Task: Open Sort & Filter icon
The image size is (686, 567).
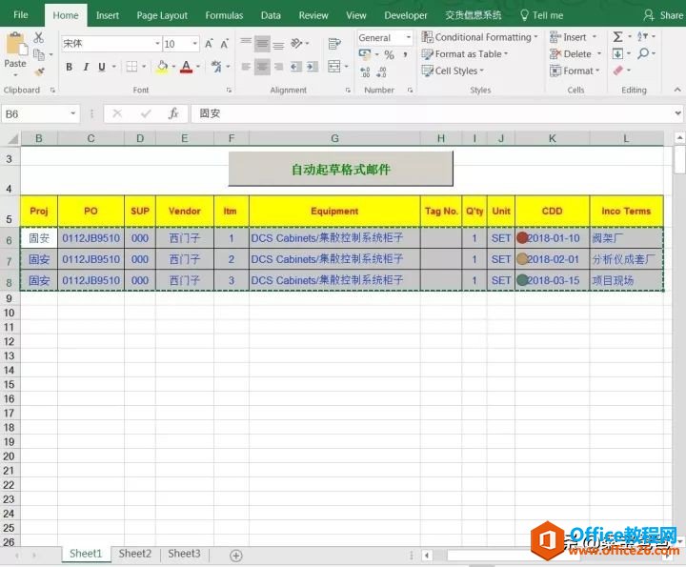Action: coord(642,37)
